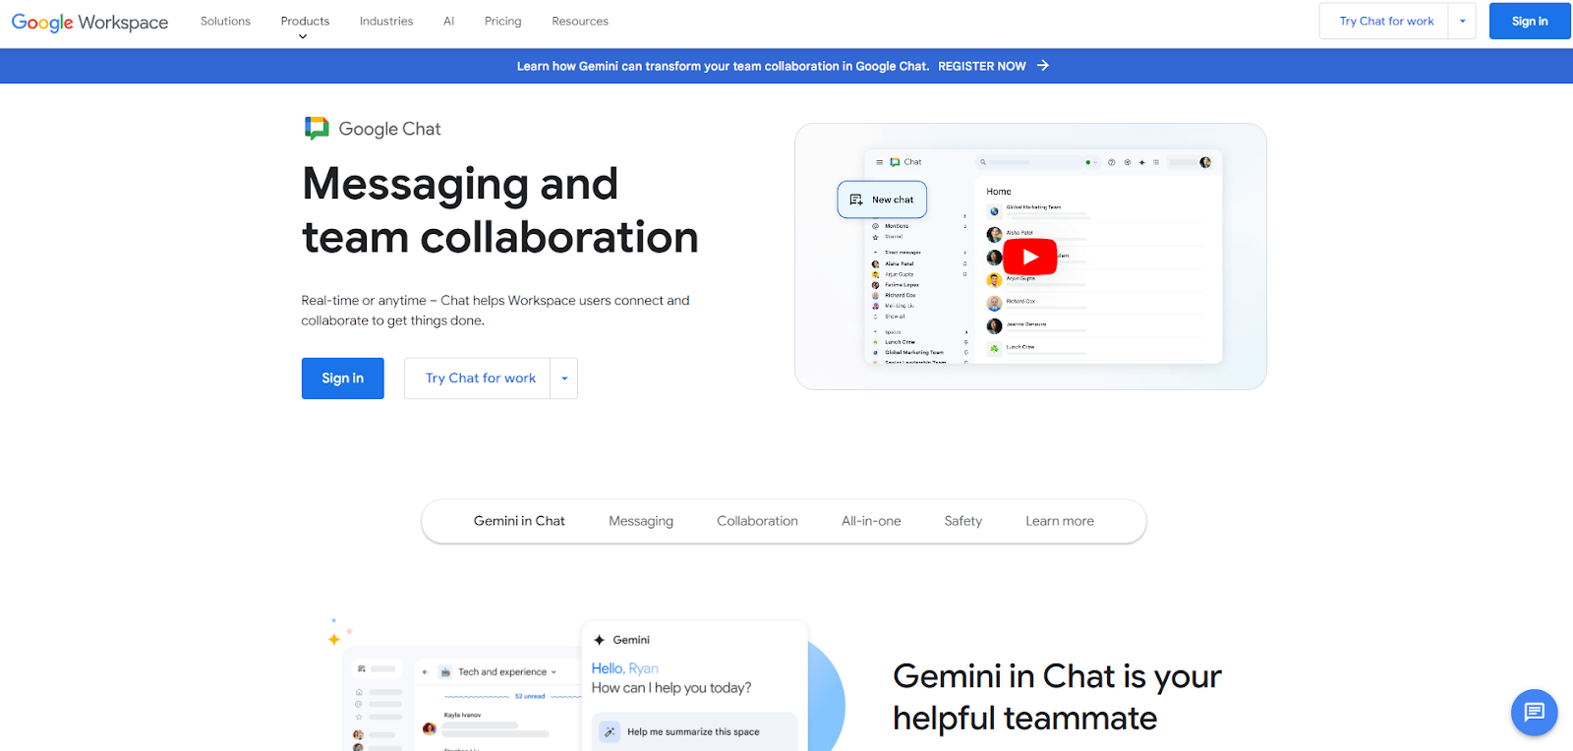Open the Resources menu
1573x751 pixels.
pyautogui.click(x=580, y=21)
